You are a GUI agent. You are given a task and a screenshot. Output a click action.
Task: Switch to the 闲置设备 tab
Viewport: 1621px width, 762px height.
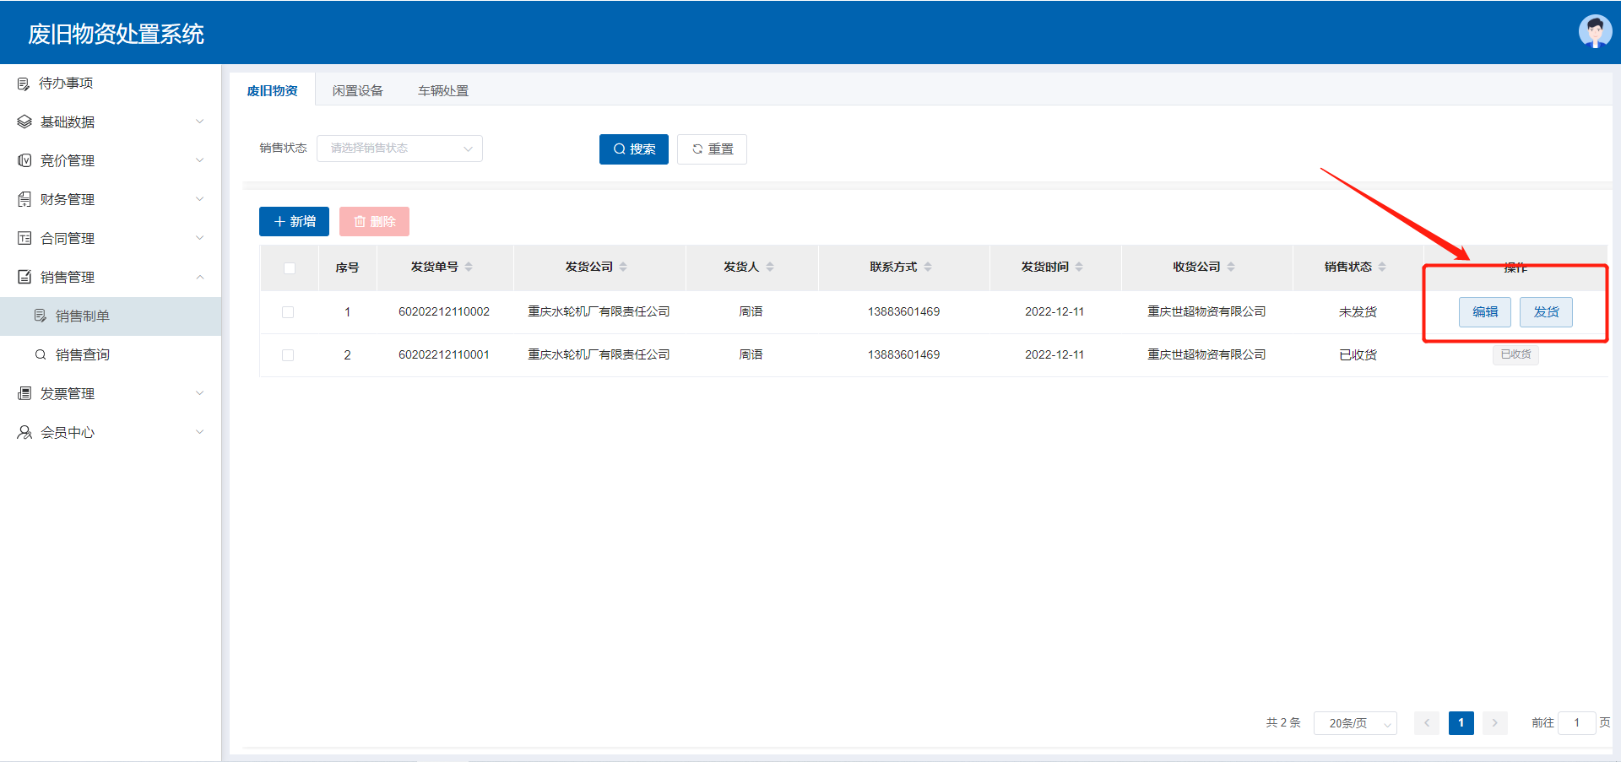(357, 90)
